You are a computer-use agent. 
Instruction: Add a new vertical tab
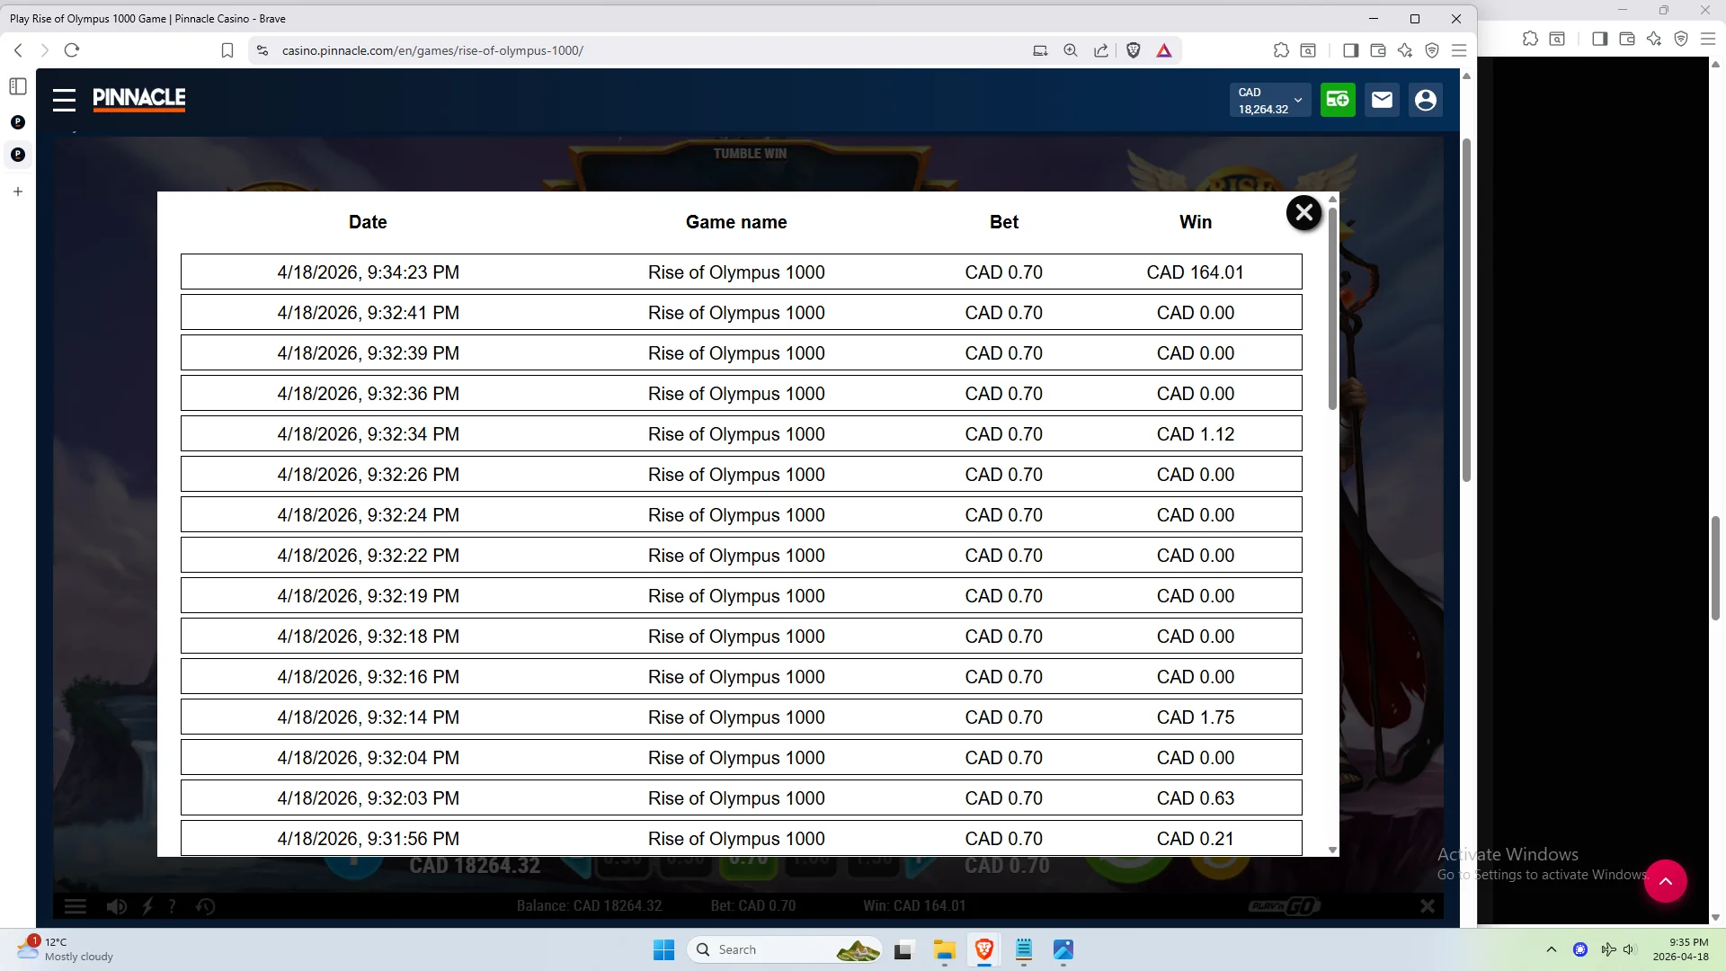(x=18, y=192)
